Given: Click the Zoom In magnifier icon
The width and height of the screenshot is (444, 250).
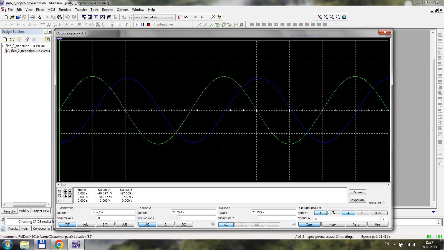Looking at the screenshot, I should coord(320,17).
